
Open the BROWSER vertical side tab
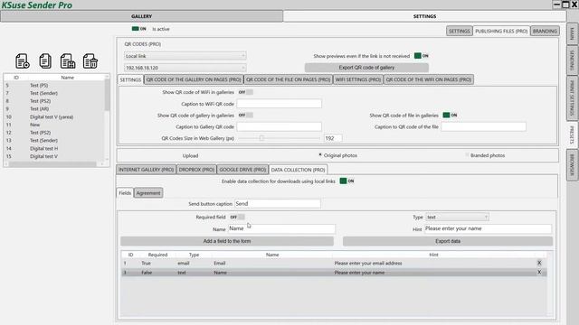click(x=572, y=165)
